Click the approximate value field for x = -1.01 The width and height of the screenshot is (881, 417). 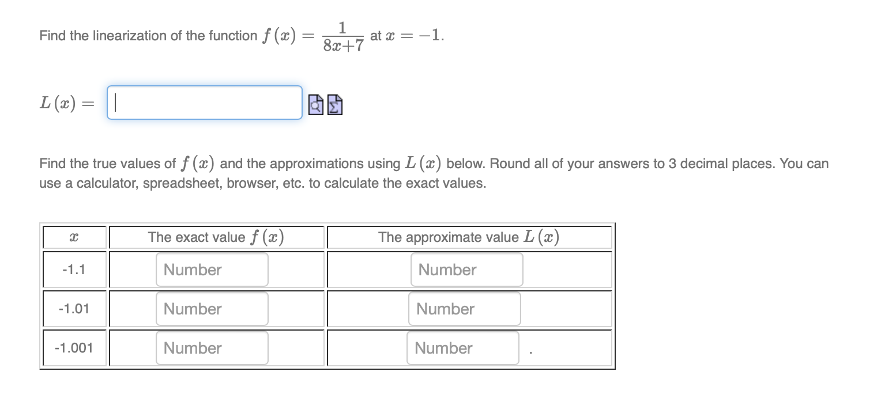coord(465,308)
